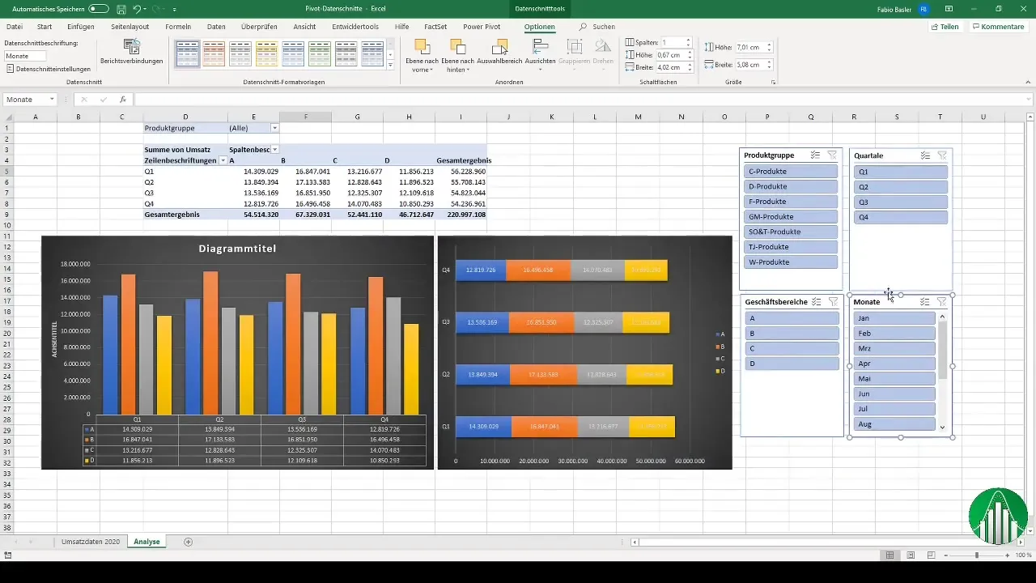Toggle multi-select in Monate slicer
This screenshot has width=1036, height=583.
click(925, 301)
